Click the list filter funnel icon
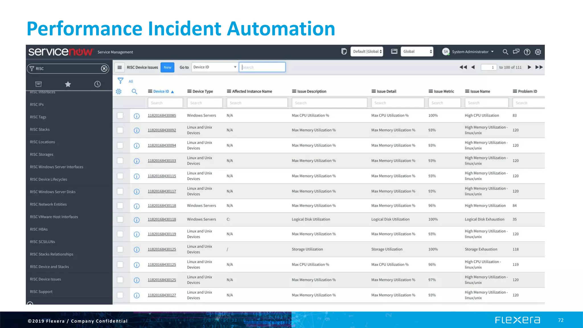This screenshot has height=328, width=583. click(120, 81)
